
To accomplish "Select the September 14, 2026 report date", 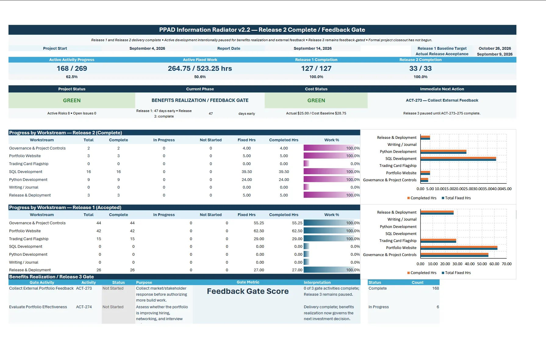I will pos(313,48).
